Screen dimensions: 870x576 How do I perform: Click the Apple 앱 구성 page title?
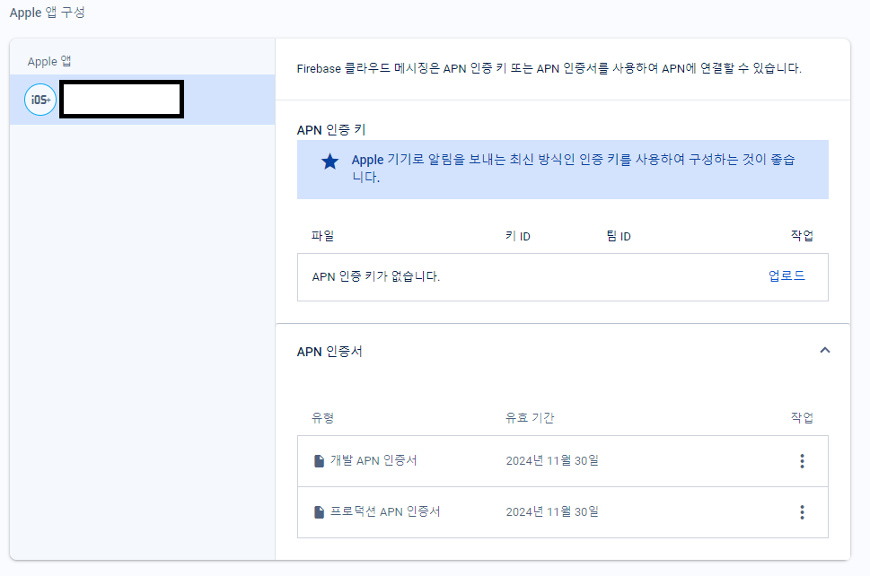coord(48,13)
